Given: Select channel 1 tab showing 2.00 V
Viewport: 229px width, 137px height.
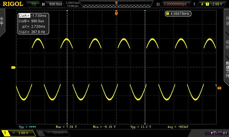Looking at the screenshot, I should [18, 133].
